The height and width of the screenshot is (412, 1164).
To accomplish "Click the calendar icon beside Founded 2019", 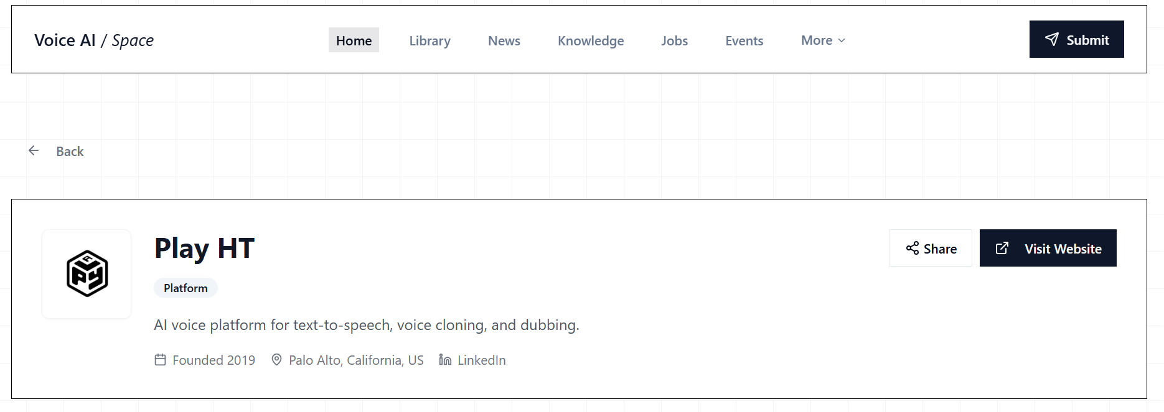I will pyautogui.click(x=160, y=360).
